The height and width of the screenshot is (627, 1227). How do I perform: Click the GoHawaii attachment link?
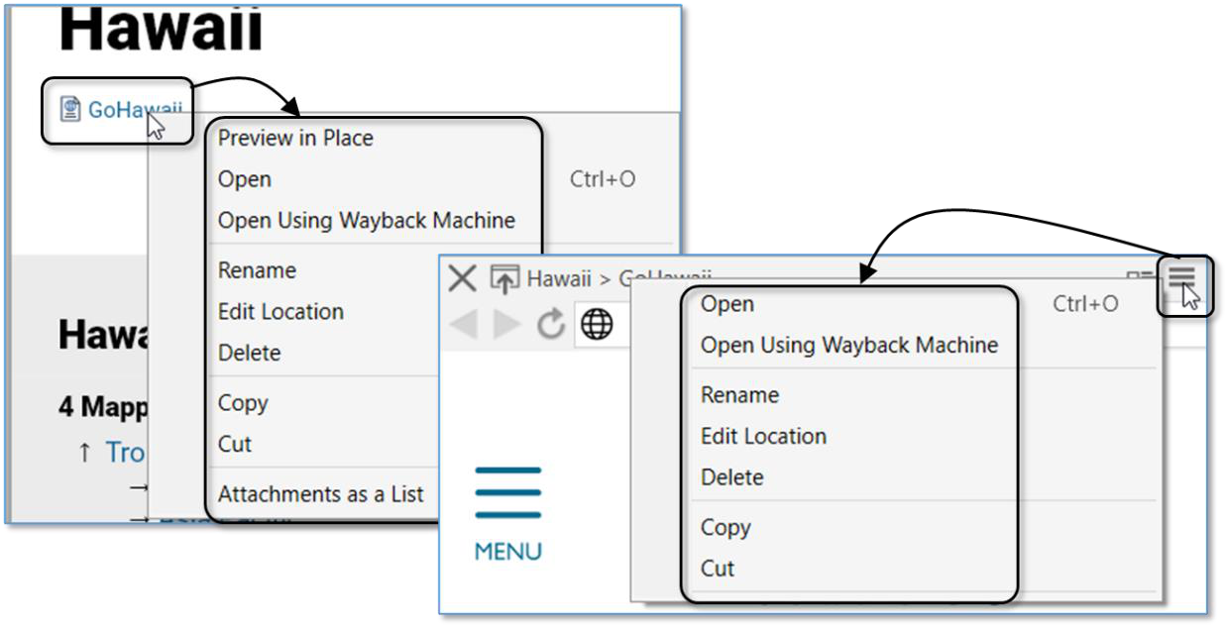(x=129, y=109)
